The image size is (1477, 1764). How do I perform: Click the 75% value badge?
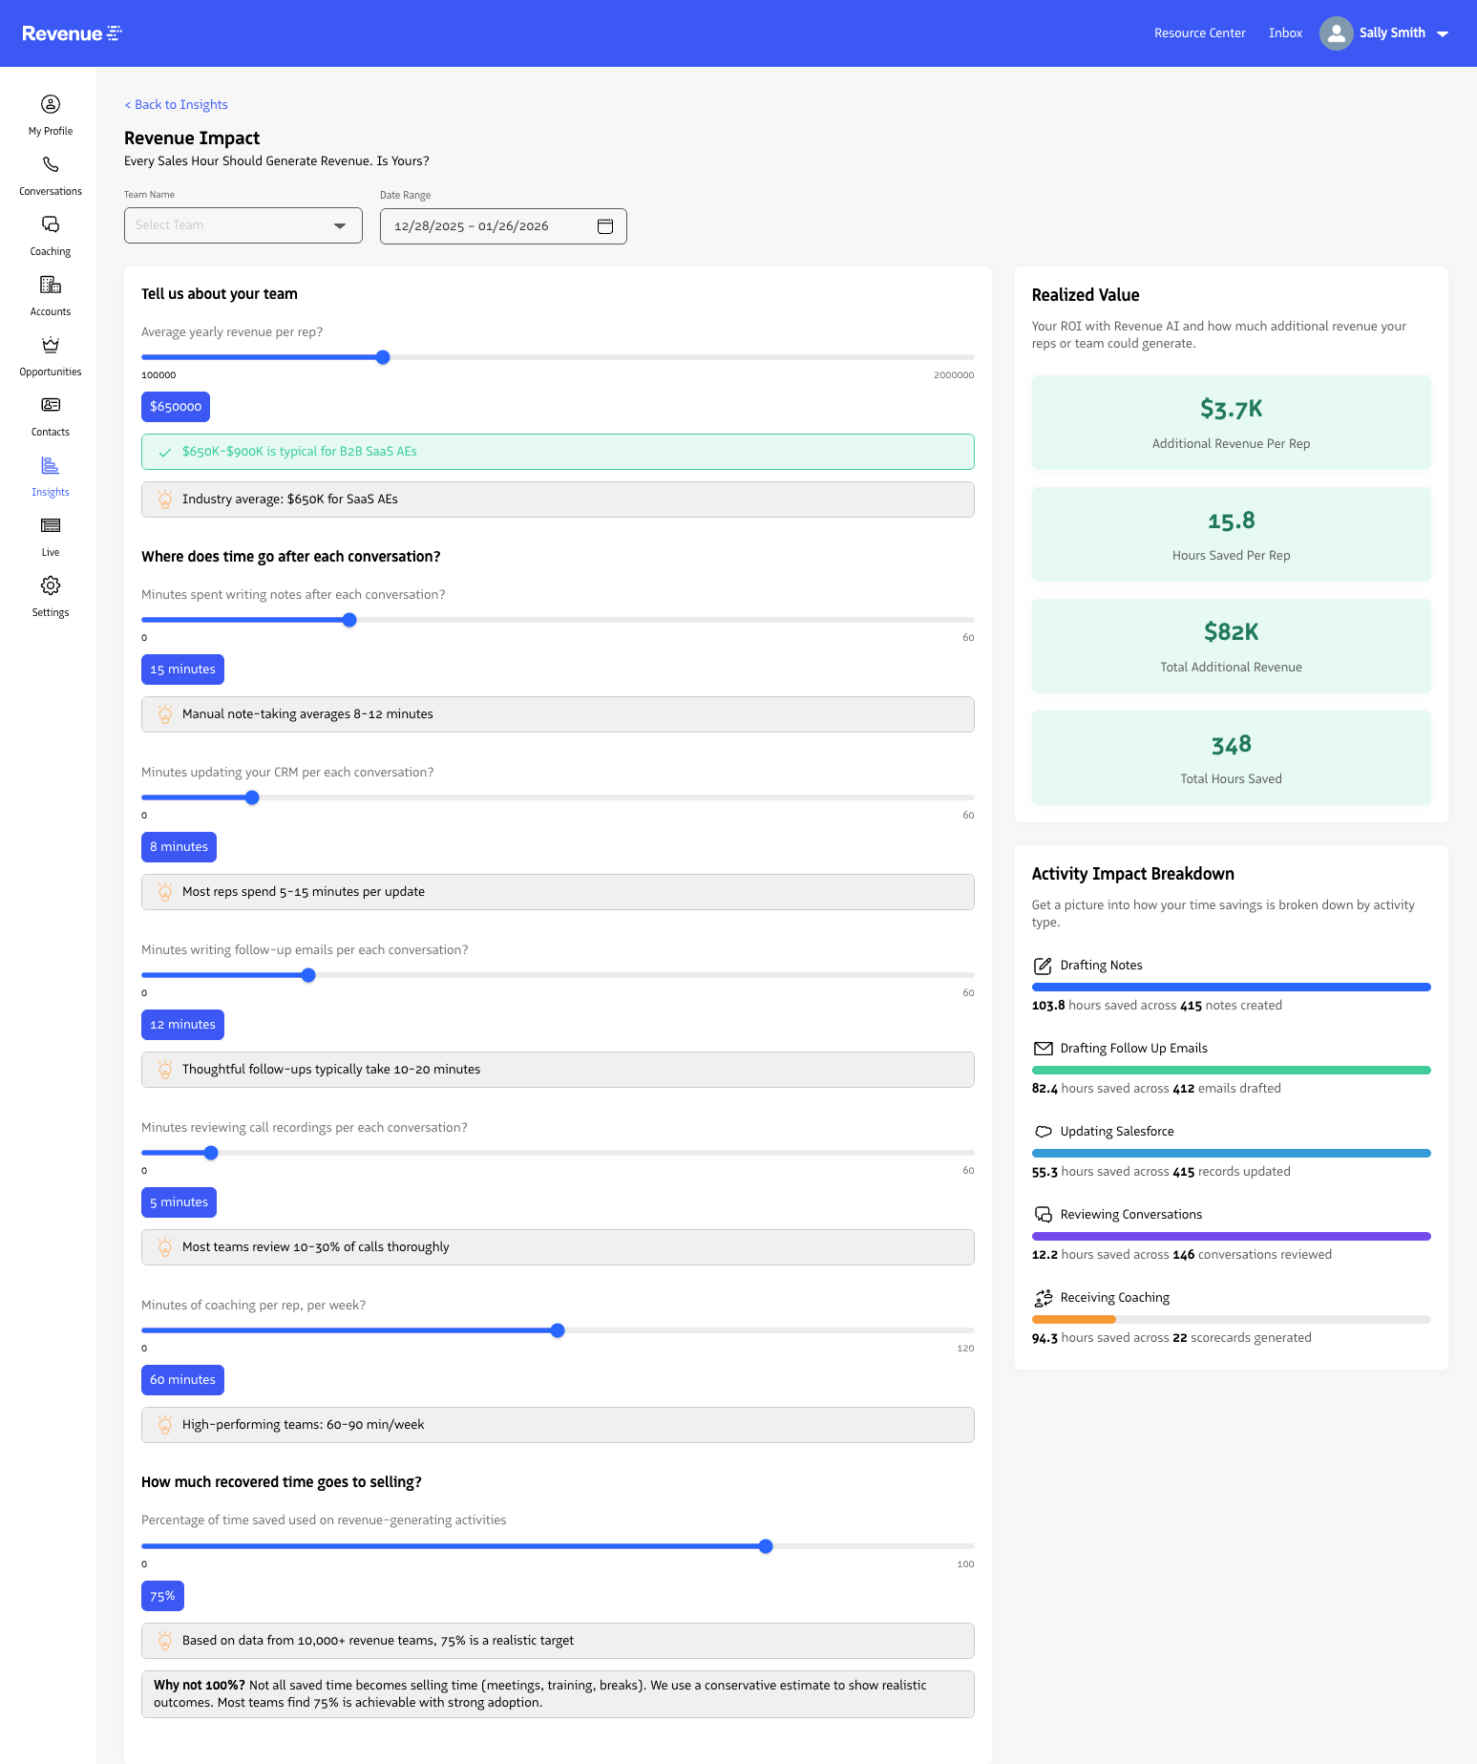click(x=162, y=1596)
